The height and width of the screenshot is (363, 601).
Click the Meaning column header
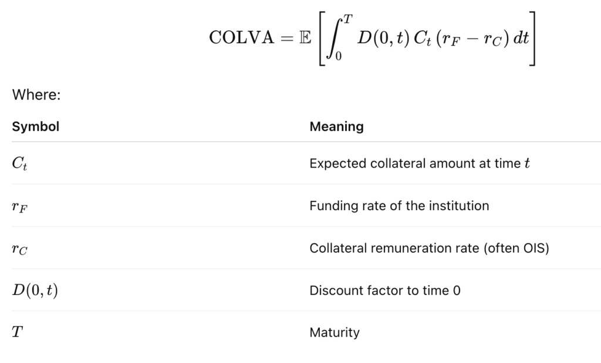[336, 126]
